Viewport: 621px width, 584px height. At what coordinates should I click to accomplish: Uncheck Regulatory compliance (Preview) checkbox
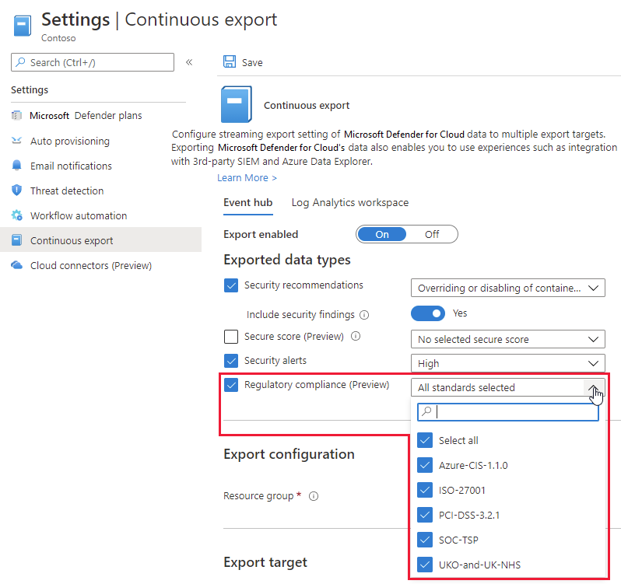231,385
